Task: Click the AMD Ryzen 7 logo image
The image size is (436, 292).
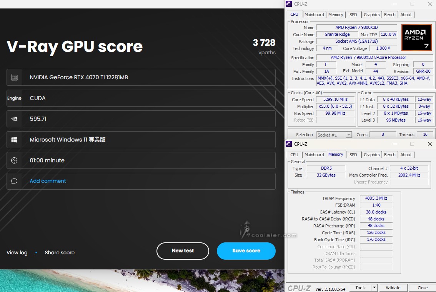Action: click(416, 38)
